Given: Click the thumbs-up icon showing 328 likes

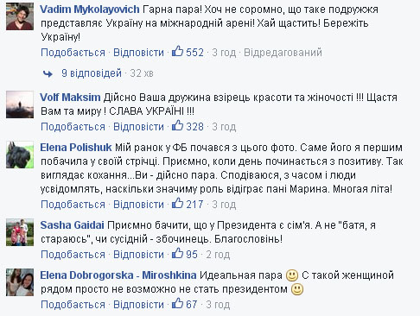Looking at the screenshot, I should coord(177,126).
